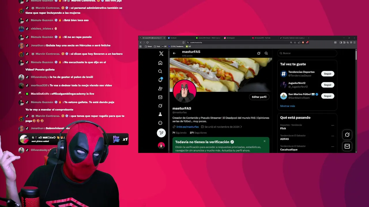Open the Flick trend
The image size is (369, 207).
[283, 129]
